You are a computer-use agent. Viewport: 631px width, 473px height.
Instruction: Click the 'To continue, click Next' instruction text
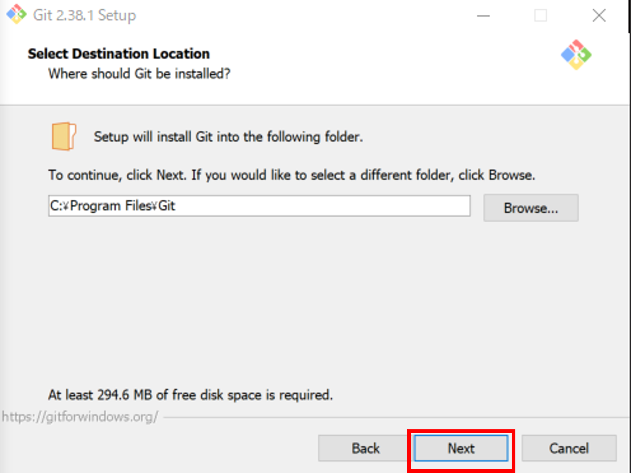click(x=291, y=175)
